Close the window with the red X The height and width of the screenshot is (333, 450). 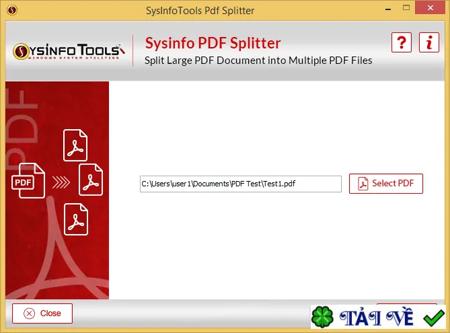click(x=430, y=8)
